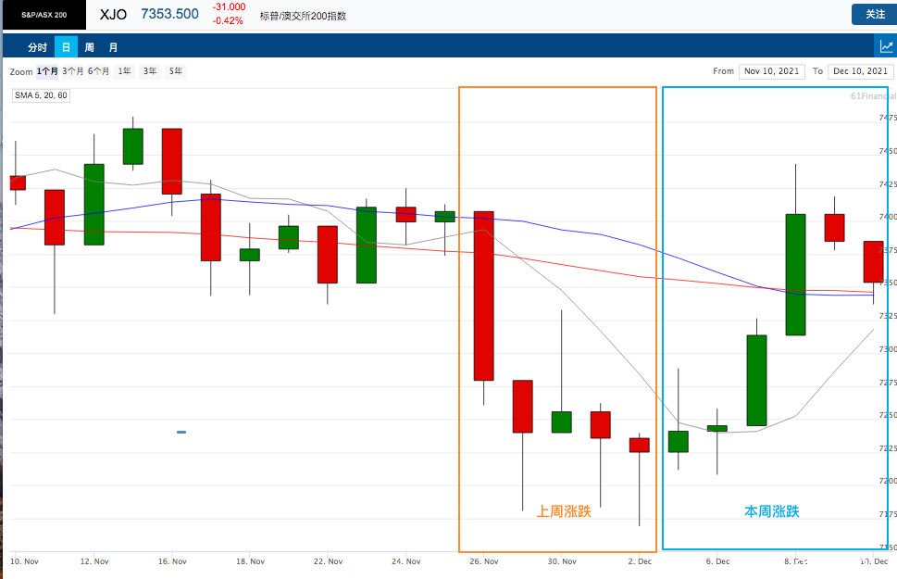Click the SMA 5, 20, 60 indicator label

(x=41, y=95)
